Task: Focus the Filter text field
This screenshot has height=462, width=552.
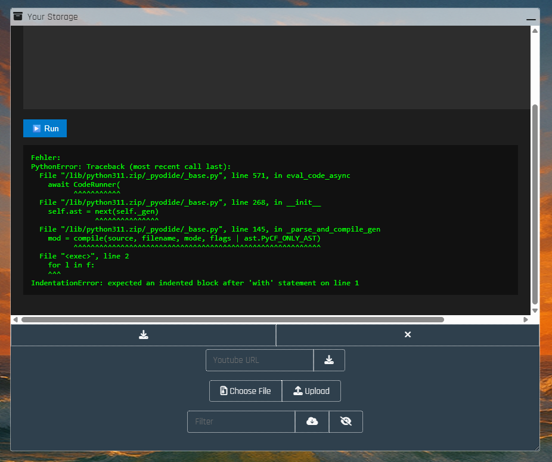Action: pos(241,421)
